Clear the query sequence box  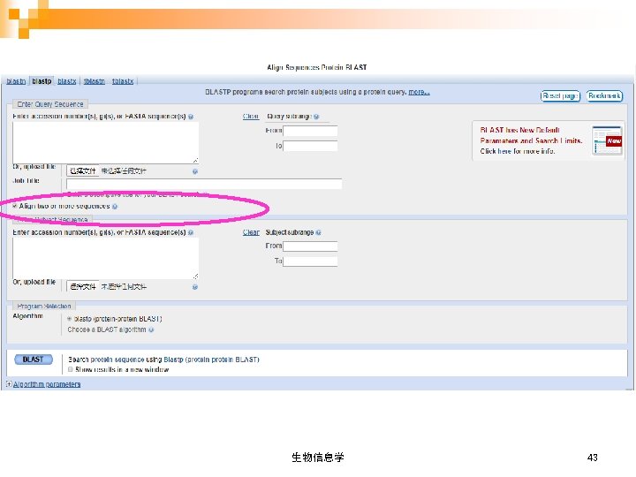point(251,117)
